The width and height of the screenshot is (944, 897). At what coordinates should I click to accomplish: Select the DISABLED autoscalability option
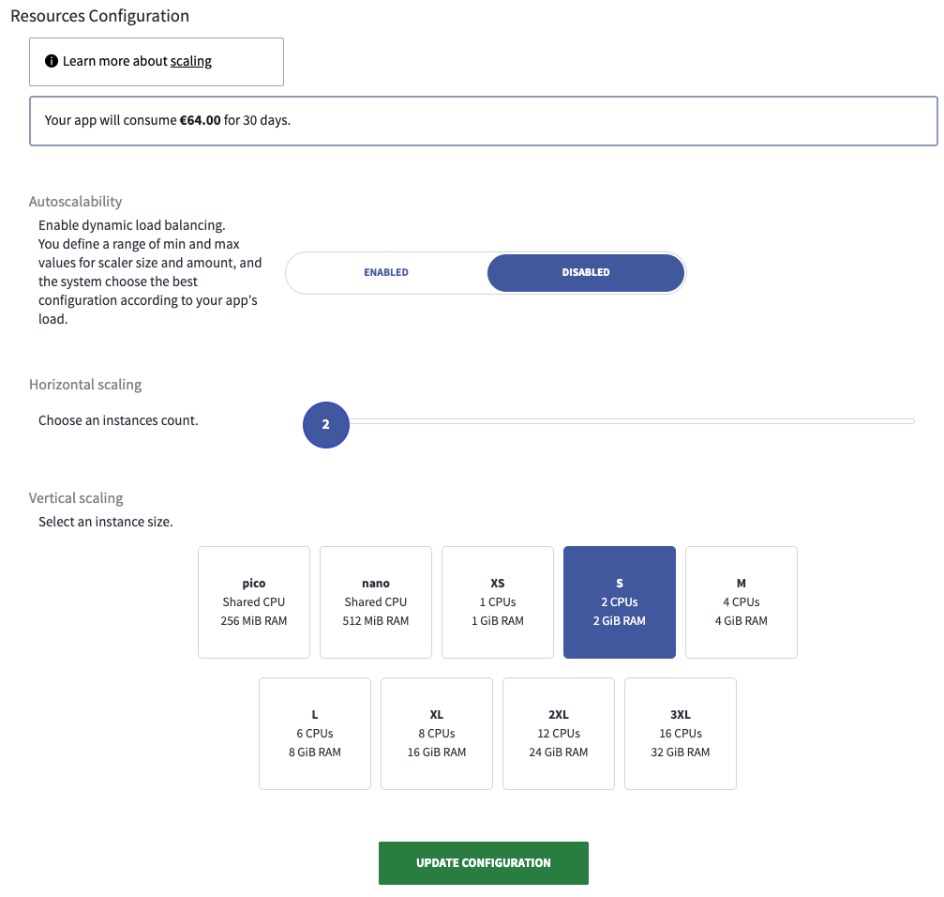click(586, 272)
